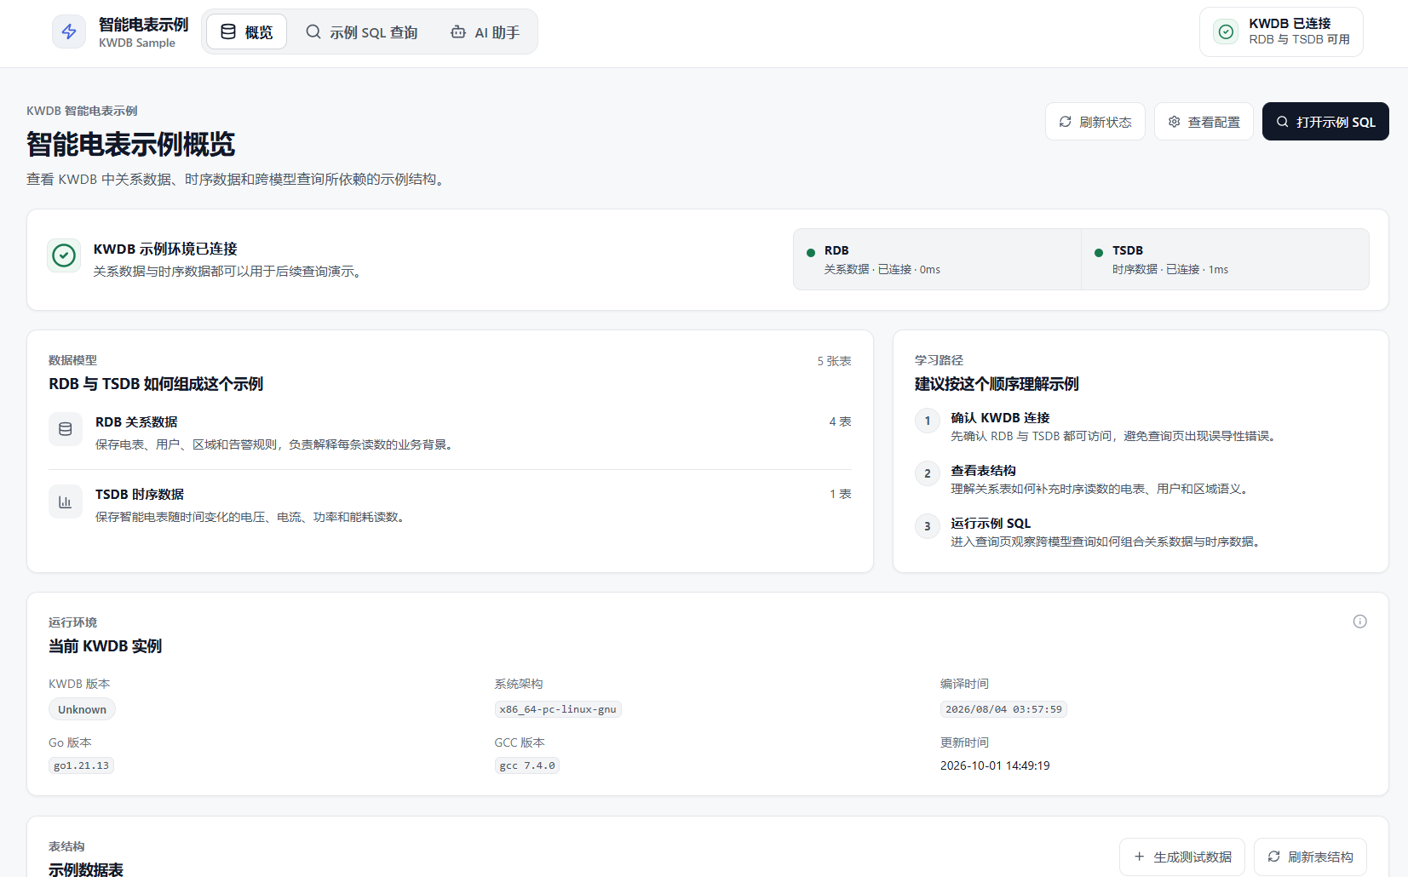Image resolution: width=1408 pixels, height=877 pixels.
Task: Click the 运行示例 SQL step title
Action: [x=991, y=523]
